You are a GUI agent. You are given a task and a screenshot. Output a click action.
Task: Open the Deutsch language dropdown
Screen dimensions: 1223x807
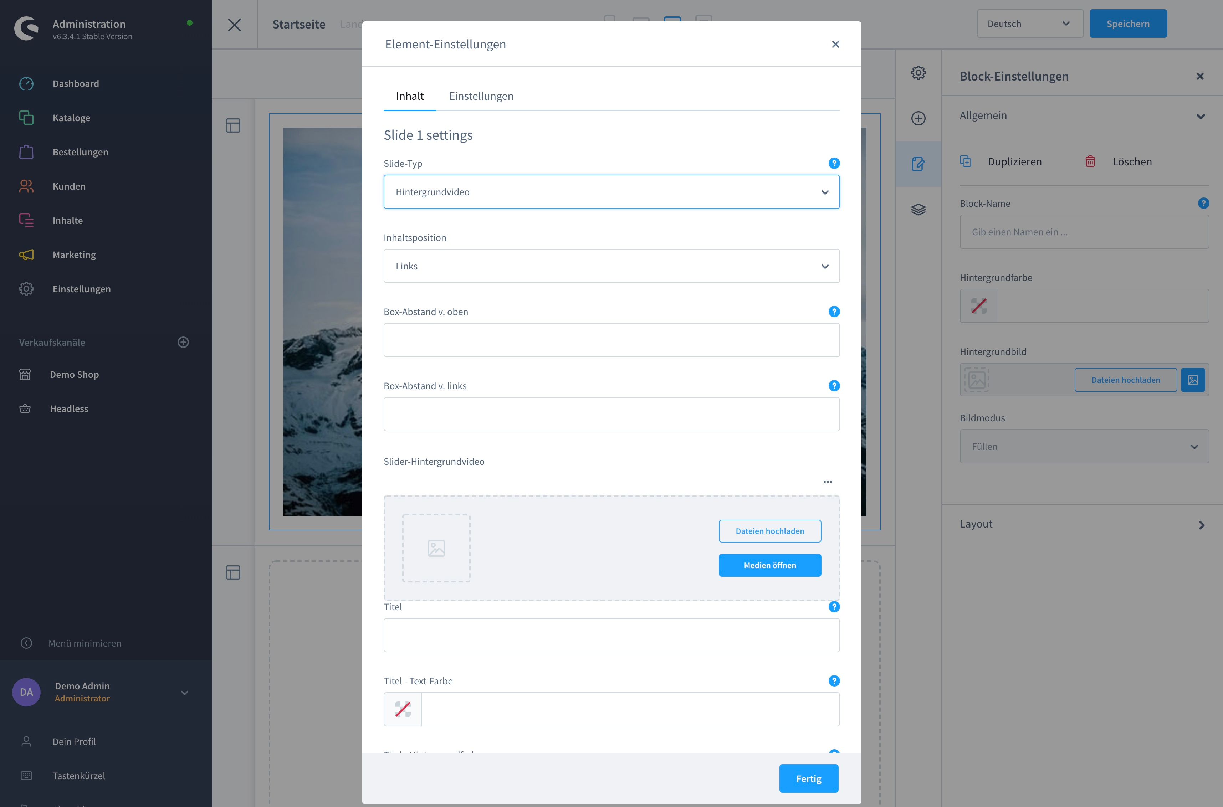tap(1029, 24)
